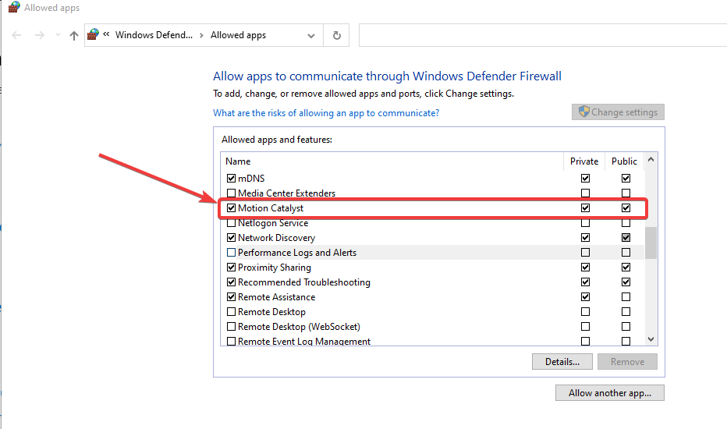The height and width of the screenshot is (429, 727).
Task: Open the recent locations dropdown arrow
Action: pos(58,35)
